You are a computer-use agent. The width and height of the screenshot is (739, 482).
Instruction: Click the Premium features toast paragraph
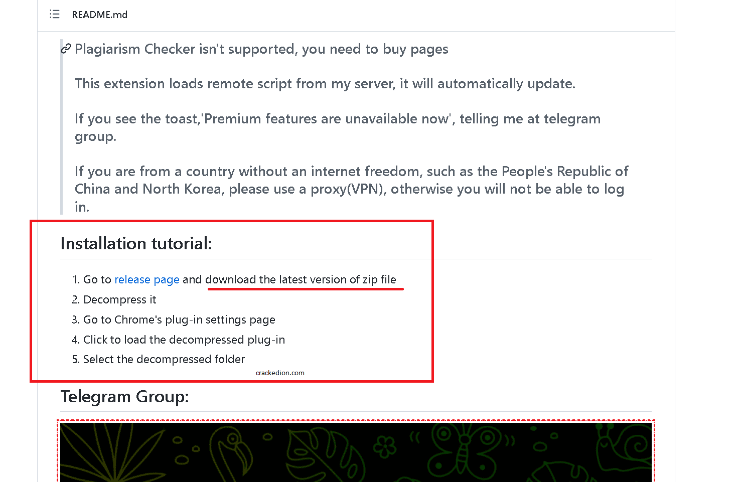click(338, 127)
